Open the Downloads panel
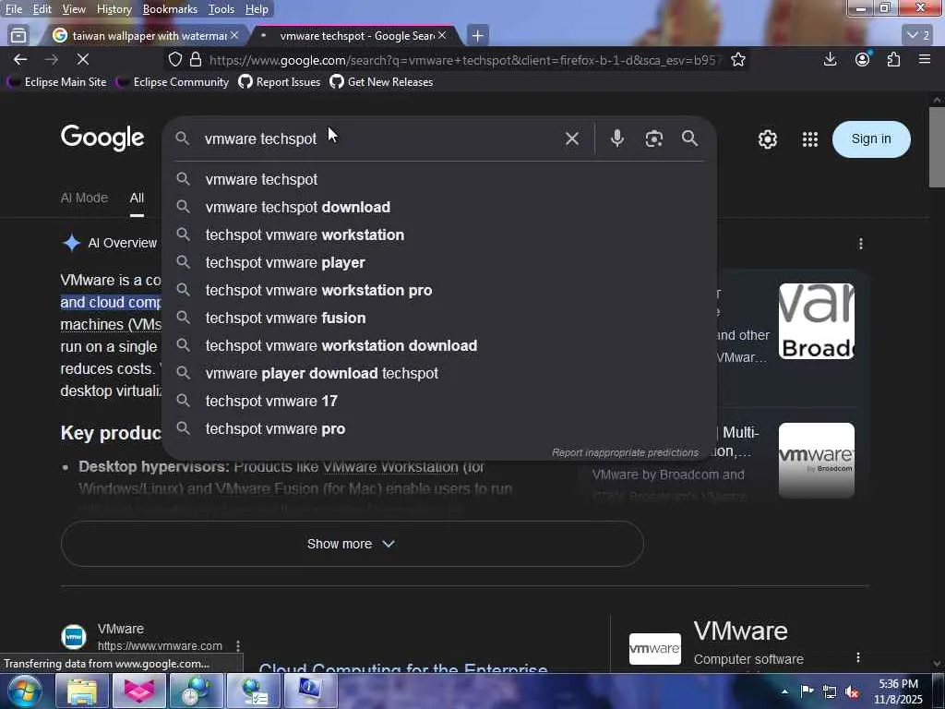This screenshot has height=709, width=945. (x=830, y=59)
